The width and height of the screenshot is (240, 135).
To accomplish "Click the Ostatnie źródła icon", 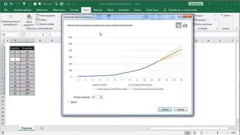I will (37, 24).
